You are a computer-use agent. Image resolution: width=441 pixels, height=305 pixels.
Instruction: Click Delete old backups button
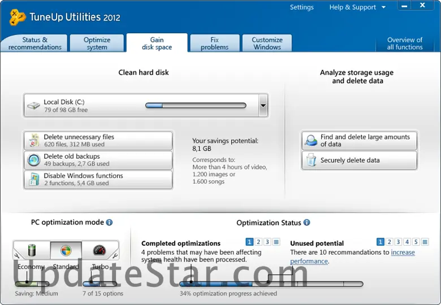click(x=98, y=160)
